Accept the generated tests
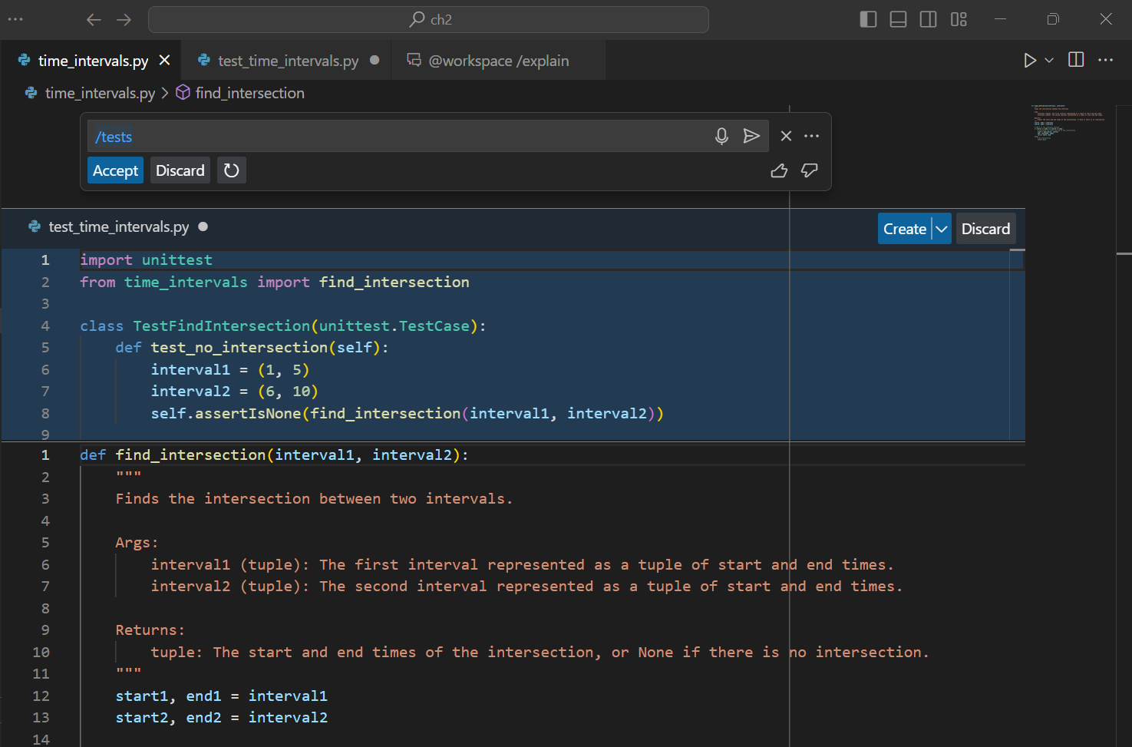 115,170
